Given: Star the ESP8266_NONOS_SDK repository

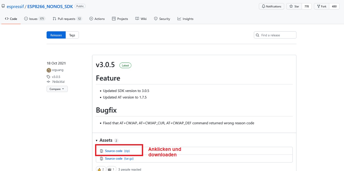Looking at the screenshot, I should (294, 6).
